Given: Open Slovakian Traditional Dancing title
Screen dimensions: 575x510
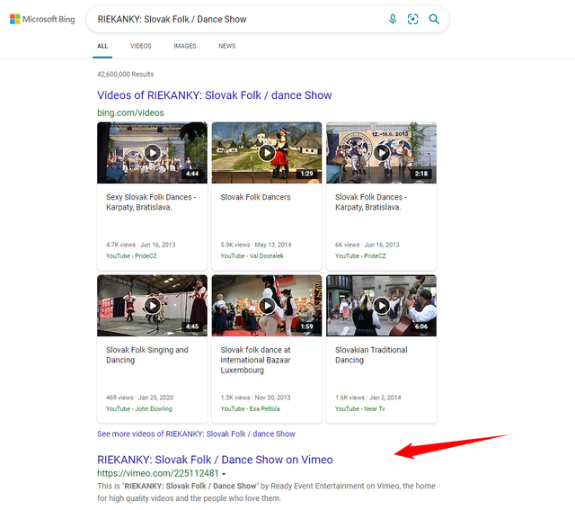Looking at the screenshot, I should point(371,354).
